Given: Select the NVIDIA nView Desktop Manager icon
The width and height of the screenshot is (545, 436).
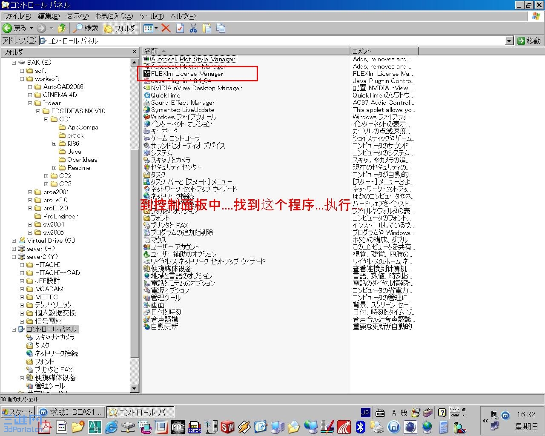Looking at the screenshot, I should 147,88.
